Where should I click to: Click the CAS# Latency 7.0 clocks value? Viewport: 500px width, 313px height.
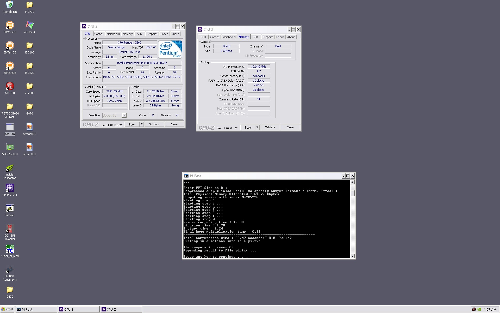[259, 76]
